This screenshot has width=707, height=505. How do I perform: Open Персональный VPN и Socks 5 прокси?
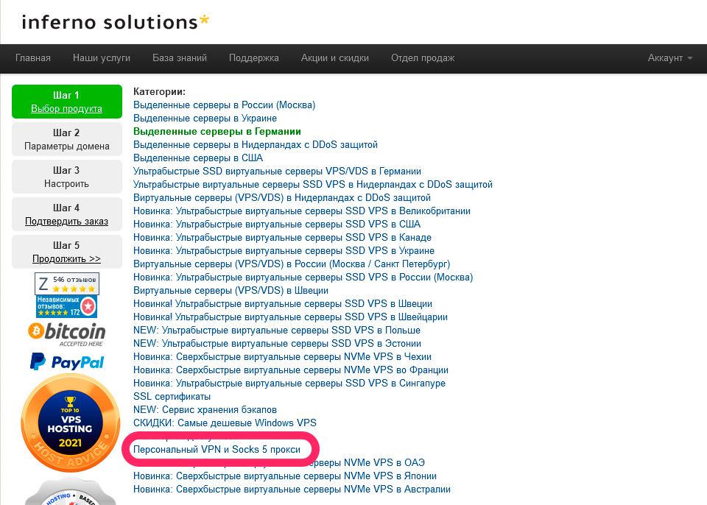(x=217, y=450)
